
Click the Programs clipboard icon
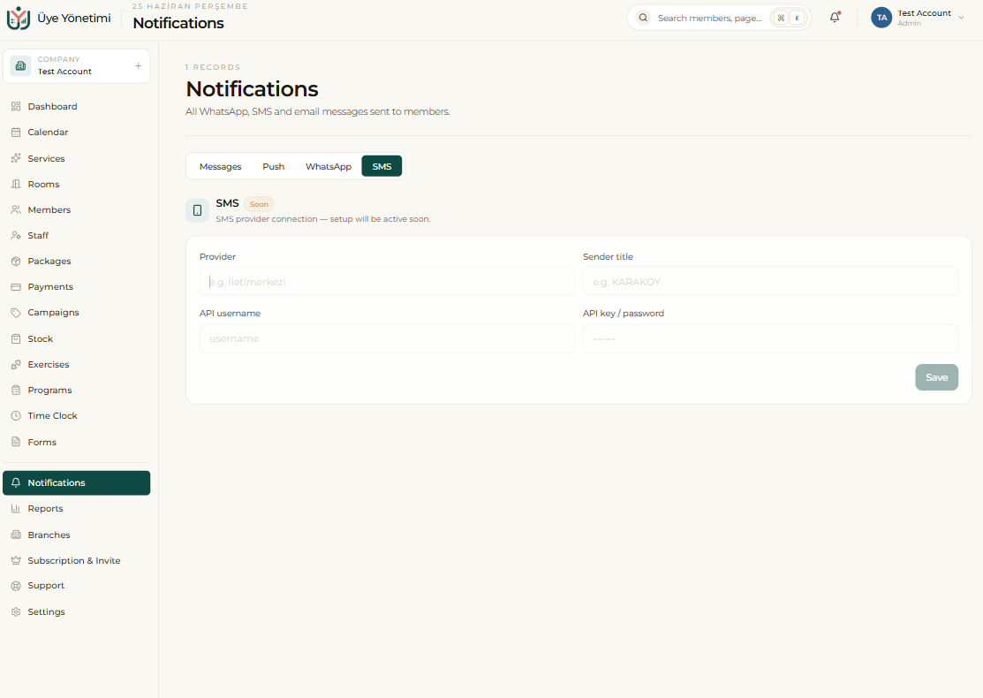pos(16,391)
